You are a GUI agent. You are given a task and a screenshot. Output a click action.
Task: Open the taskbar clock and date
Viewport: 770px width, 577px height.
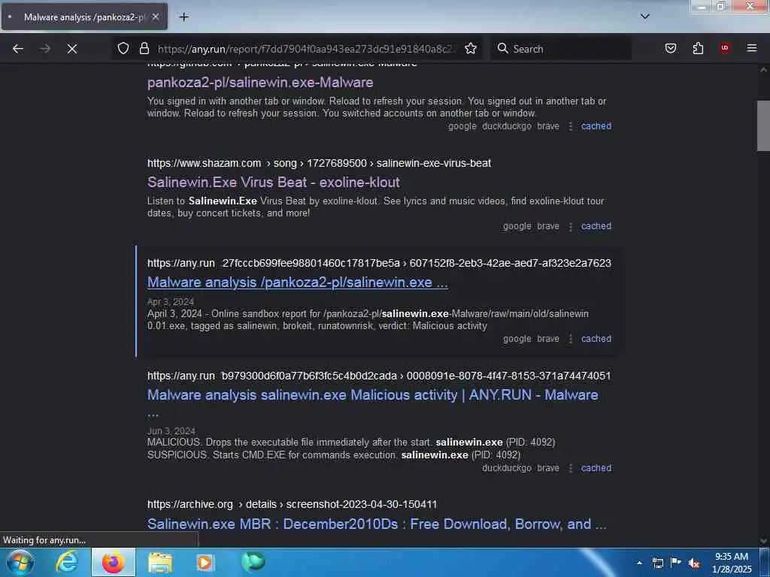coord(732,563)
